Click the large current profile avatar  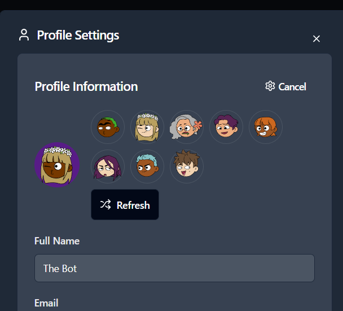[x=57, y=164]
